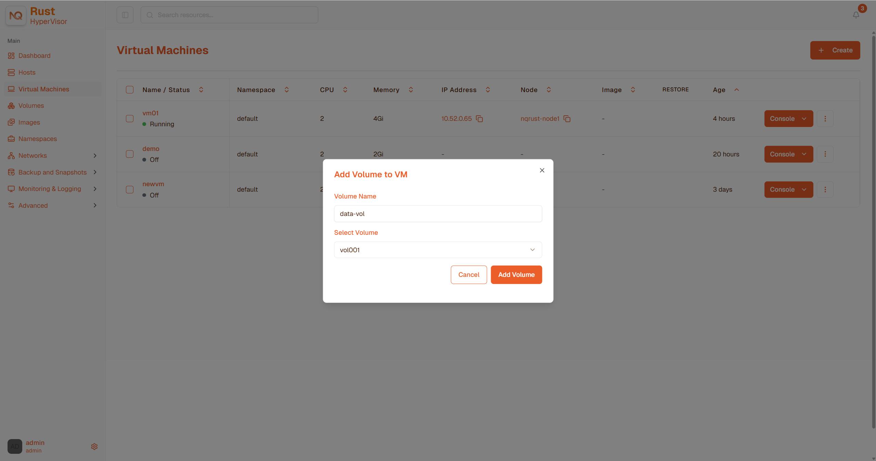Open Console dropdown for vm01
This screenshot has width=876, height=461.
click(x=789, y=118)
